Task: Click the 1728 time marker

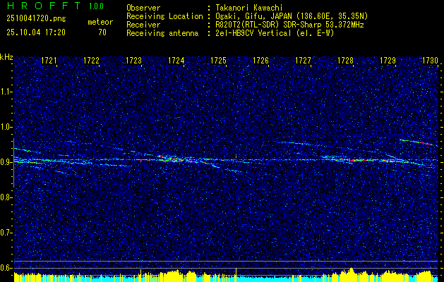Action: 345,61
